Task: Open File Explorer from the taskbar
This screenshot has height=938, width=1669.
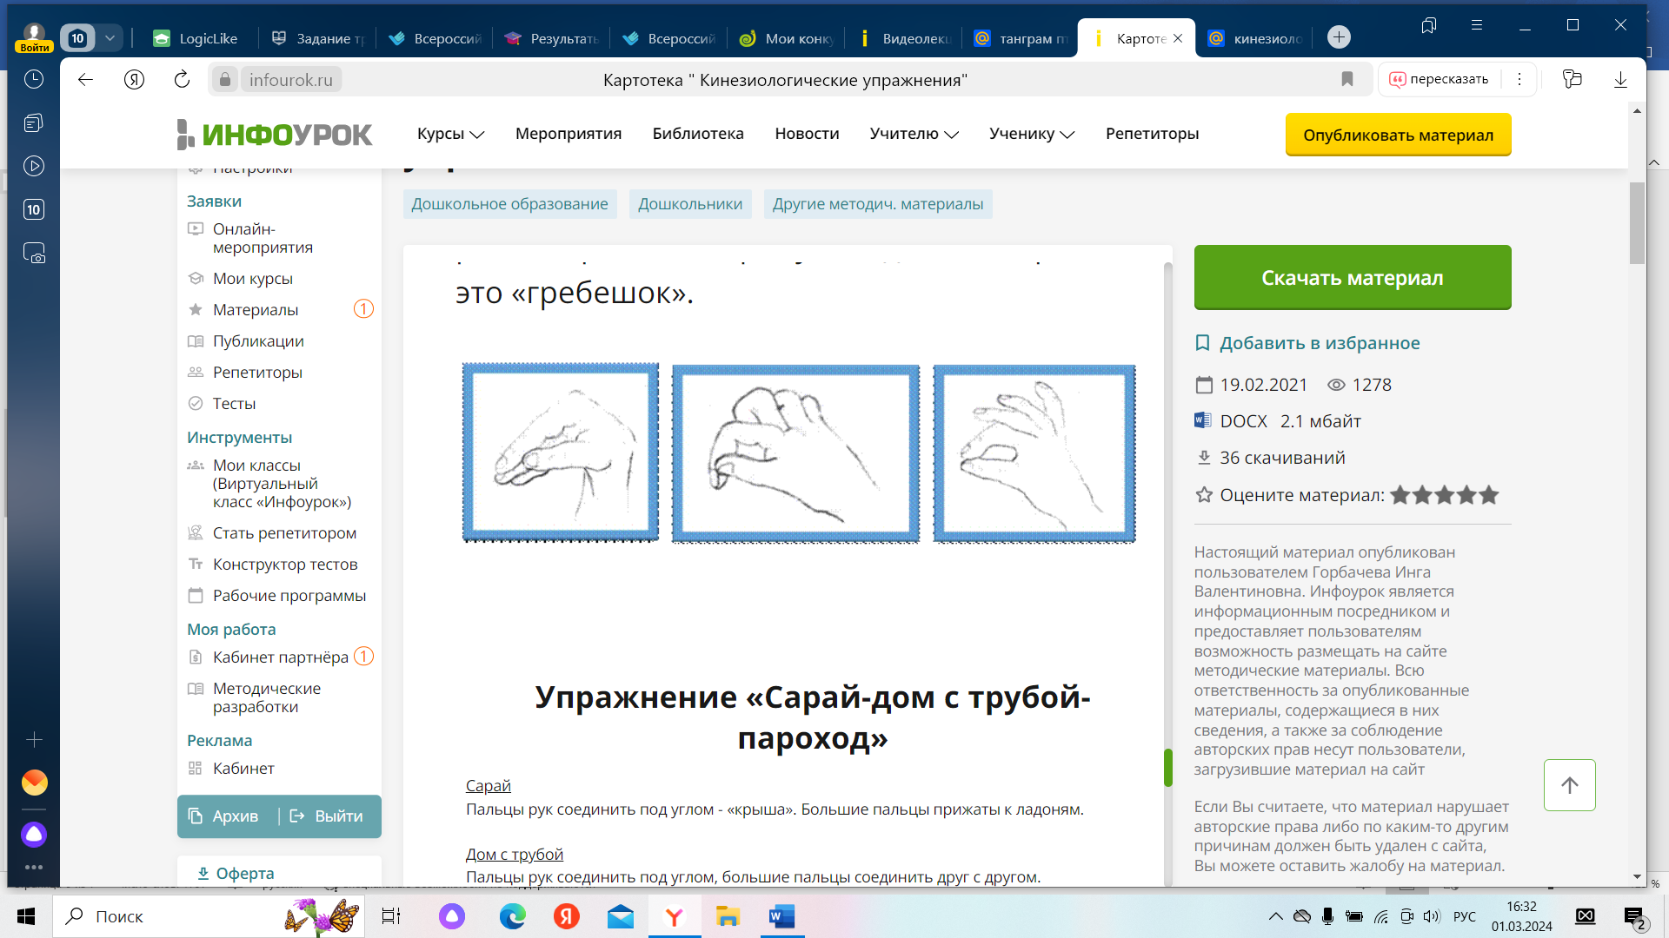Action: [728, 916]
